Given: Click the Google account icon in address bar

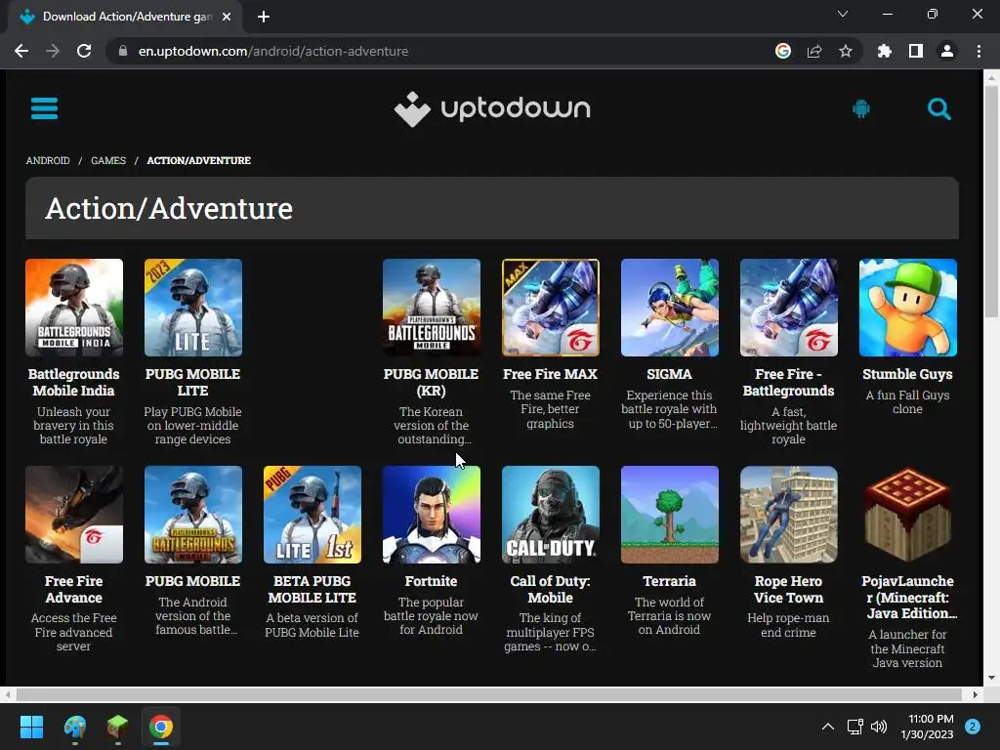Looking at the screenshot, I should [783, 51].
